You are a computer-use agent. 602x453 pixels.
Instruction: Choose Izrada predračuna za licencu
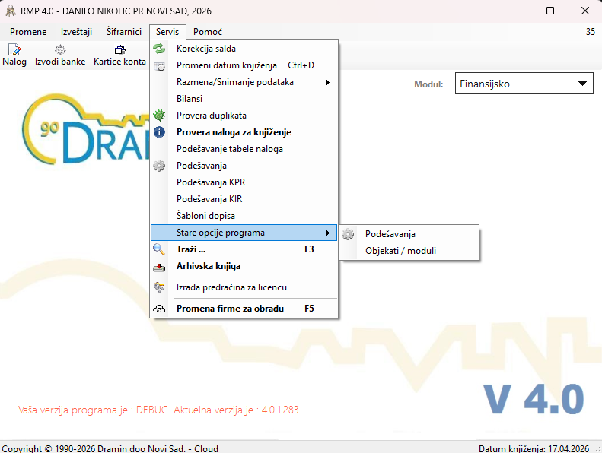click(244, 287)
